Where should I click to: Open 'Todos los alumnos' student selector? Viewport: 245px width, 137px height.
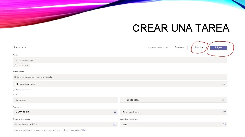pyautogui.click(x=174, y=112)
